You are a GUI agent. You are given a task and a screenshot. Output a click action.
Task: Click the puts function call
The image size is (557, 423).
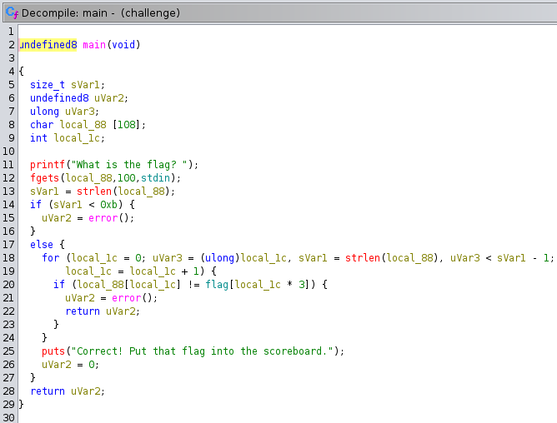53,351
